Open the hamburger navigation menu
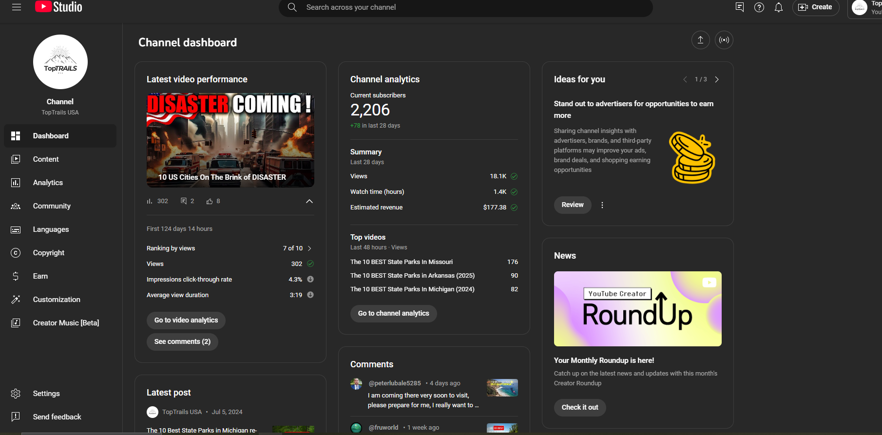The height and width of the screenshot is (435, 882). click(17, 7)
